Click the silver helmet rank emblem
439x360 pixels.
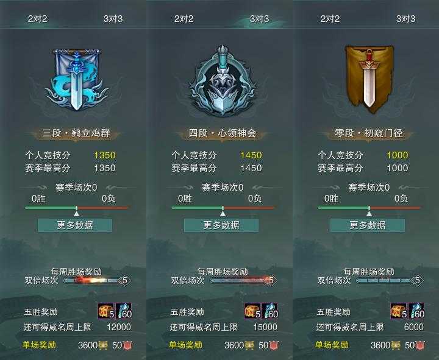click(x=223, y=81)
